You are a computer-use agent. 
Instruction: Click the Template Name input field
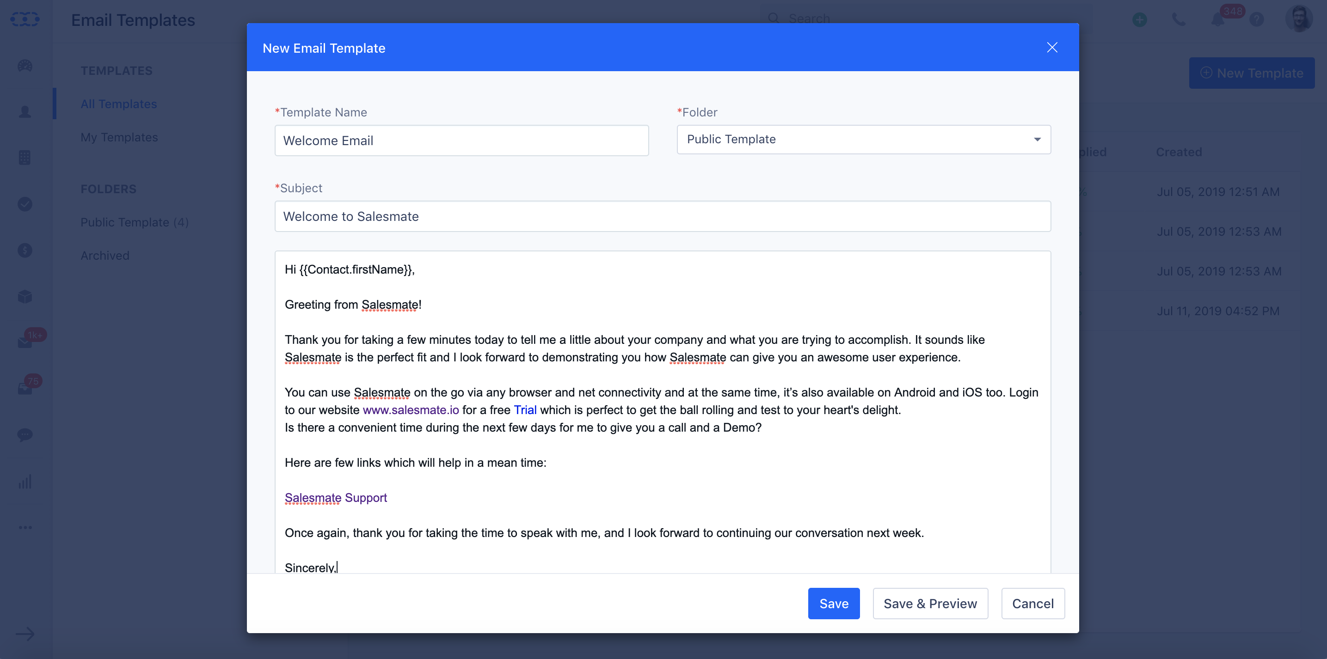click(x=462, y=140)
